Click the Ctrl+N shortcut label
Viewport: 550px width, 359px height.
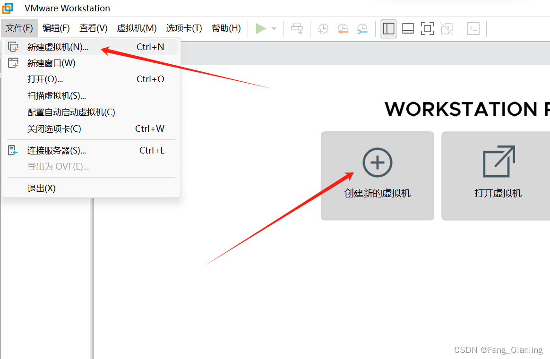pos(150,47)
